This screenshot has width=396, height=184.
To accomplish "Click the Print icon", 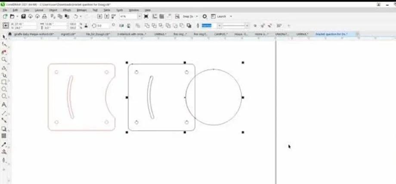I will [x=44, y=16].
